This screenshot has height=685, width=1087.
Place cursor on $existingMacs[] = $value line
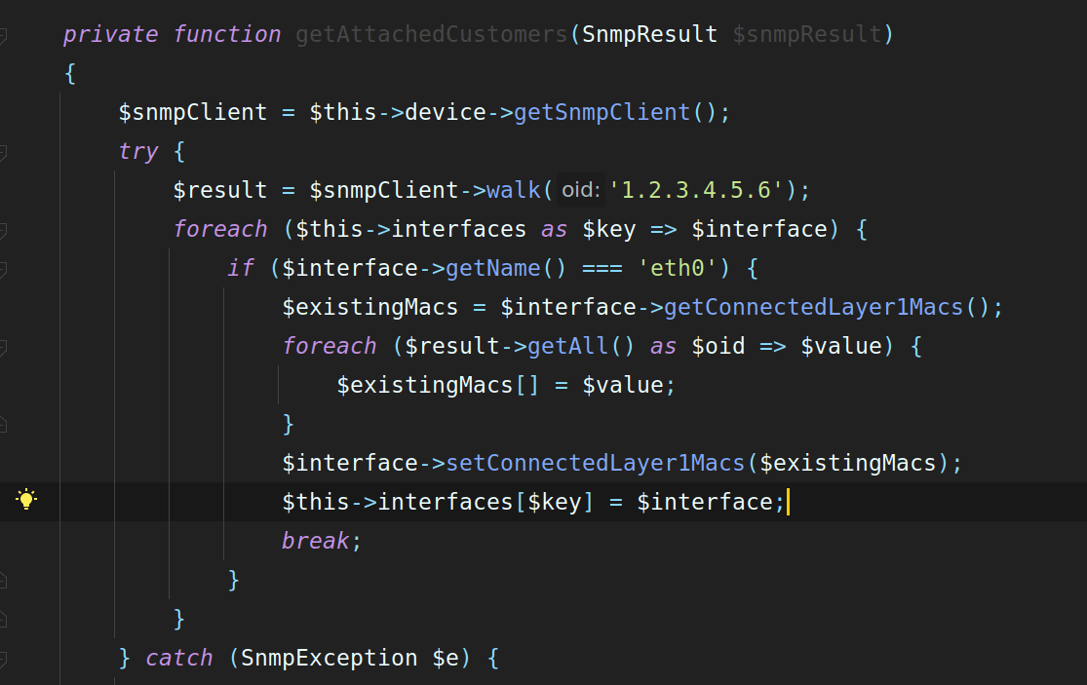point(506,385)
